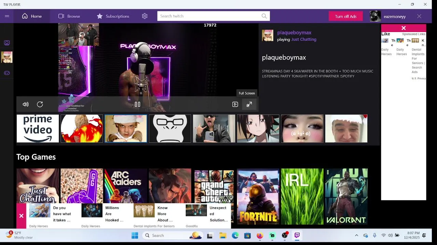Click the Sponsored Links label in sidebar ad

[413, 34]
